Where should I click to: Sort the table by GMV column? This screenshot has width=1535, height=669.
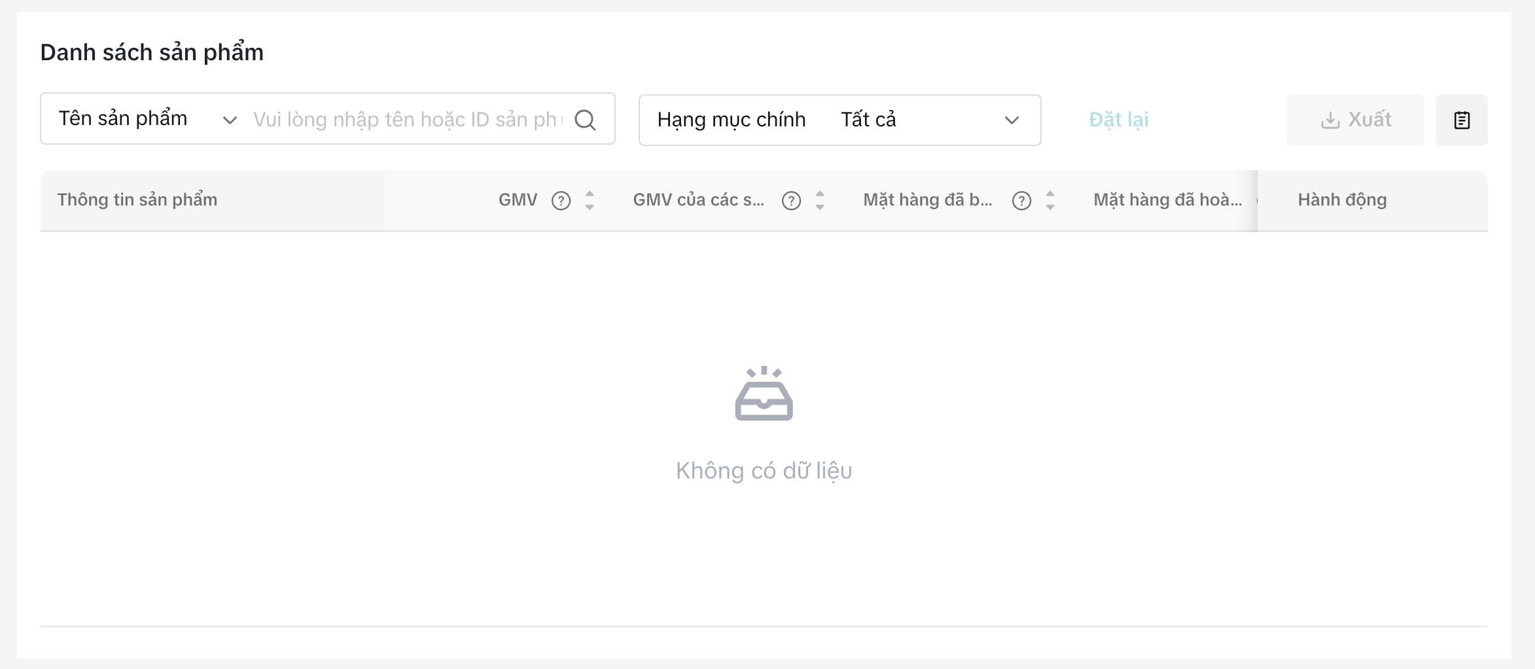pyautogui.click(x=590, y=200)
